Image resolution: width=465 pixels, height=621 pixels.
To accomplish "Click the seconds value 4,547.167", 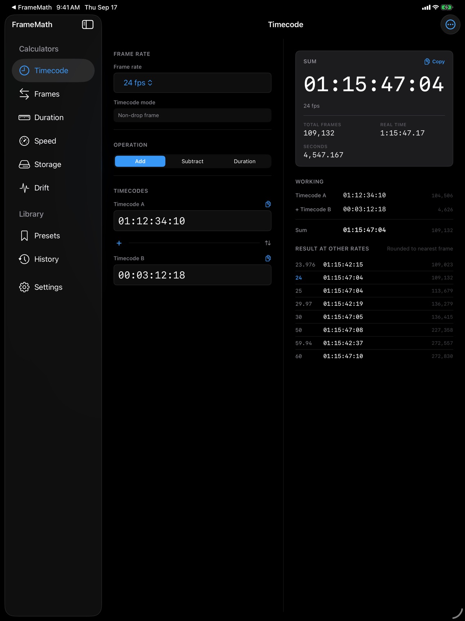I will click(x=323, y=155).
